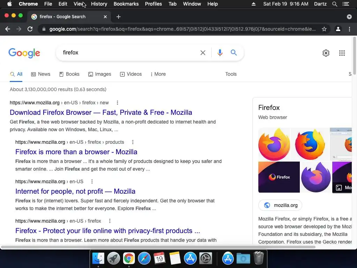Switch to Videos results tab

pyautogui.click(x=131, y=74)
